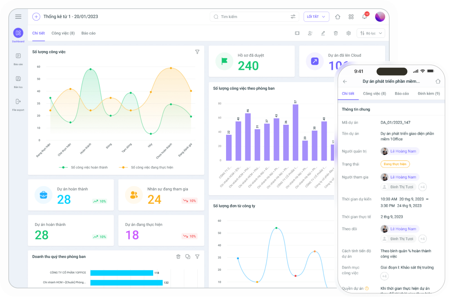Open Báo cáo in the sidebar
This screenshot has width=449, height=297.
(x=18, y=56)
